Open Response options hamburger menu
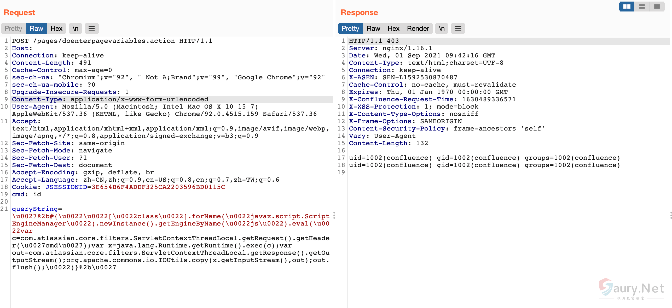This screenshot has width=672, height=308. pos(458,28)
